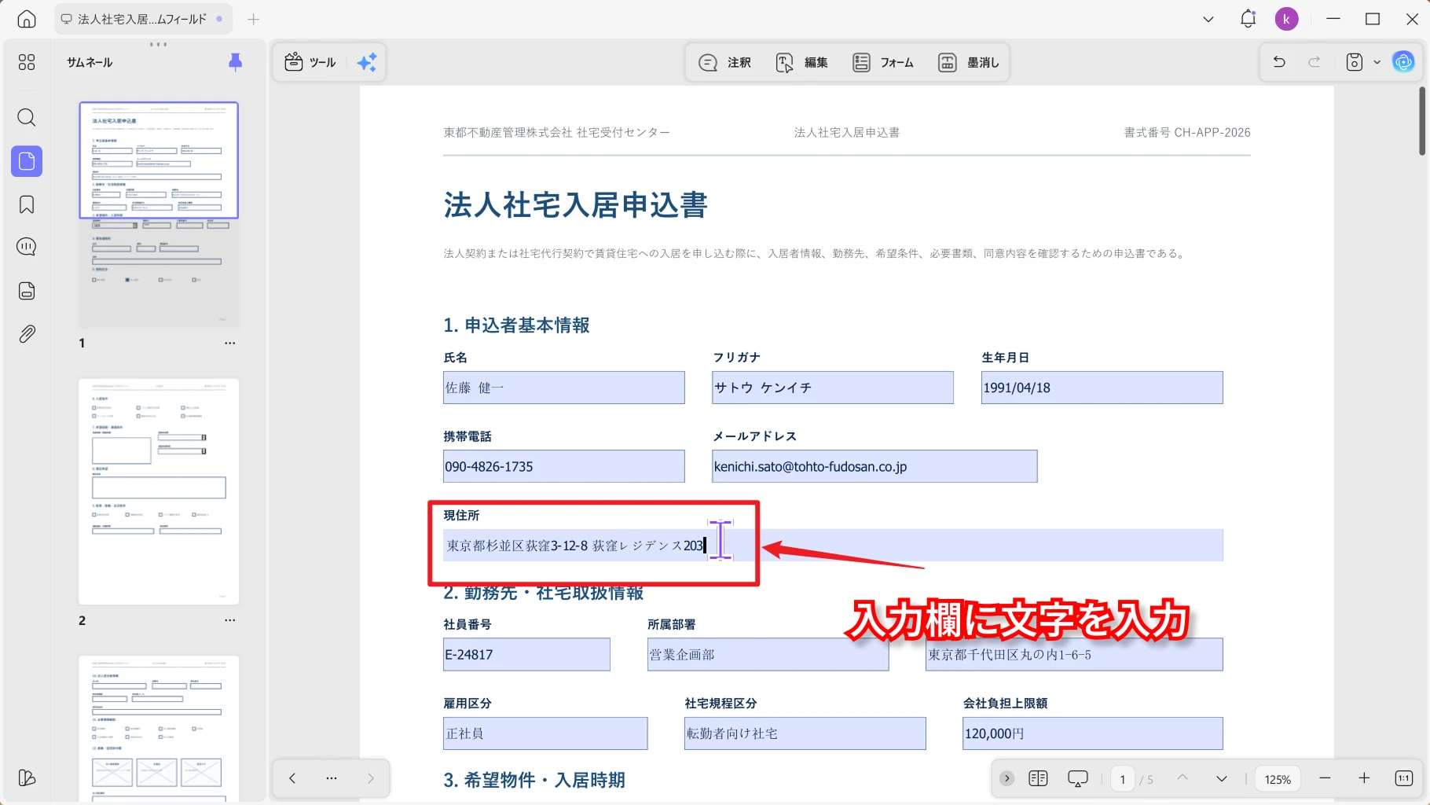Open the bookmarks panel icon
Image resolution: width=1430 pixels, height=805 pixels.
[x=27, y=204]
